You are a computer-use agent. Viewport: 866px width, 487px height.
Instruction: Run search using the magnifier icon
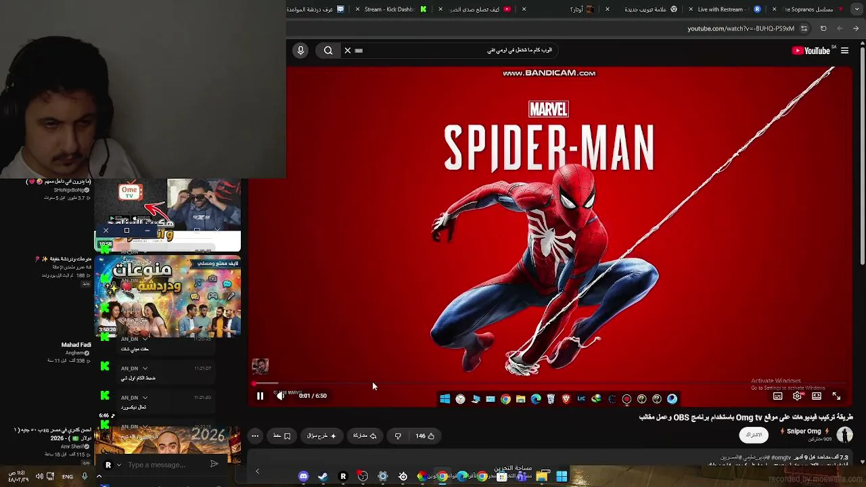click(328, 50)
